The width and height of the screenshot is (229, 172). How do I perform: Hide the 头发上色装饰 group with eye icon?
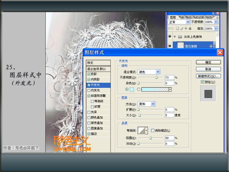click(170, 36)
